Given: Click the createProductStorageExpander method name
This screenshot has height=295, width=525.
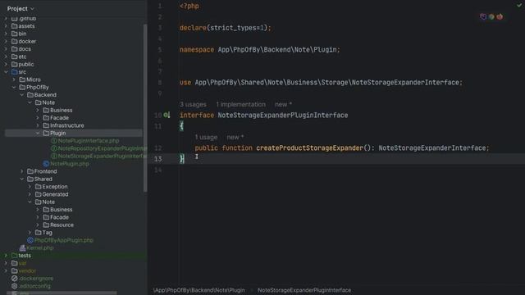Looking at the screenshot, I should point(310,147).
